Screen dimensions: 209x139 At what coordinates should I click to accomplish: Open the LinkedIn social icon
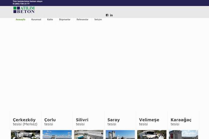coord(111,15)
